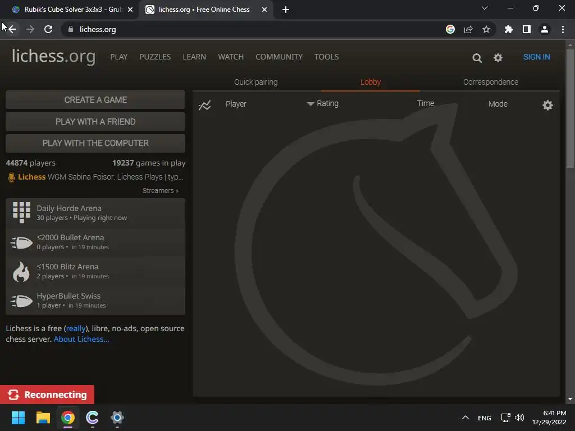Image resolution: width=575 pixels, height=431 pixels.
Task: Share this page via share icon
Action: tap(468, 29)
